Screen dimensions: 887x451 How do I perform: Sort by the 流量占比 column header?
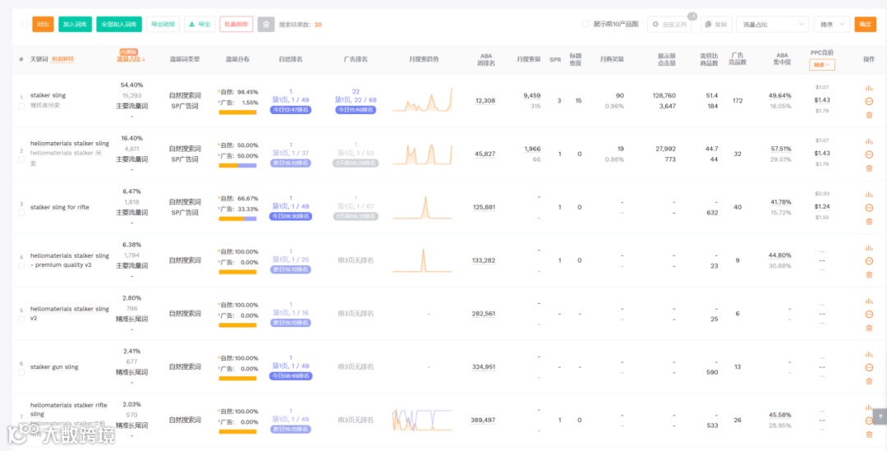tap(131, 59)
